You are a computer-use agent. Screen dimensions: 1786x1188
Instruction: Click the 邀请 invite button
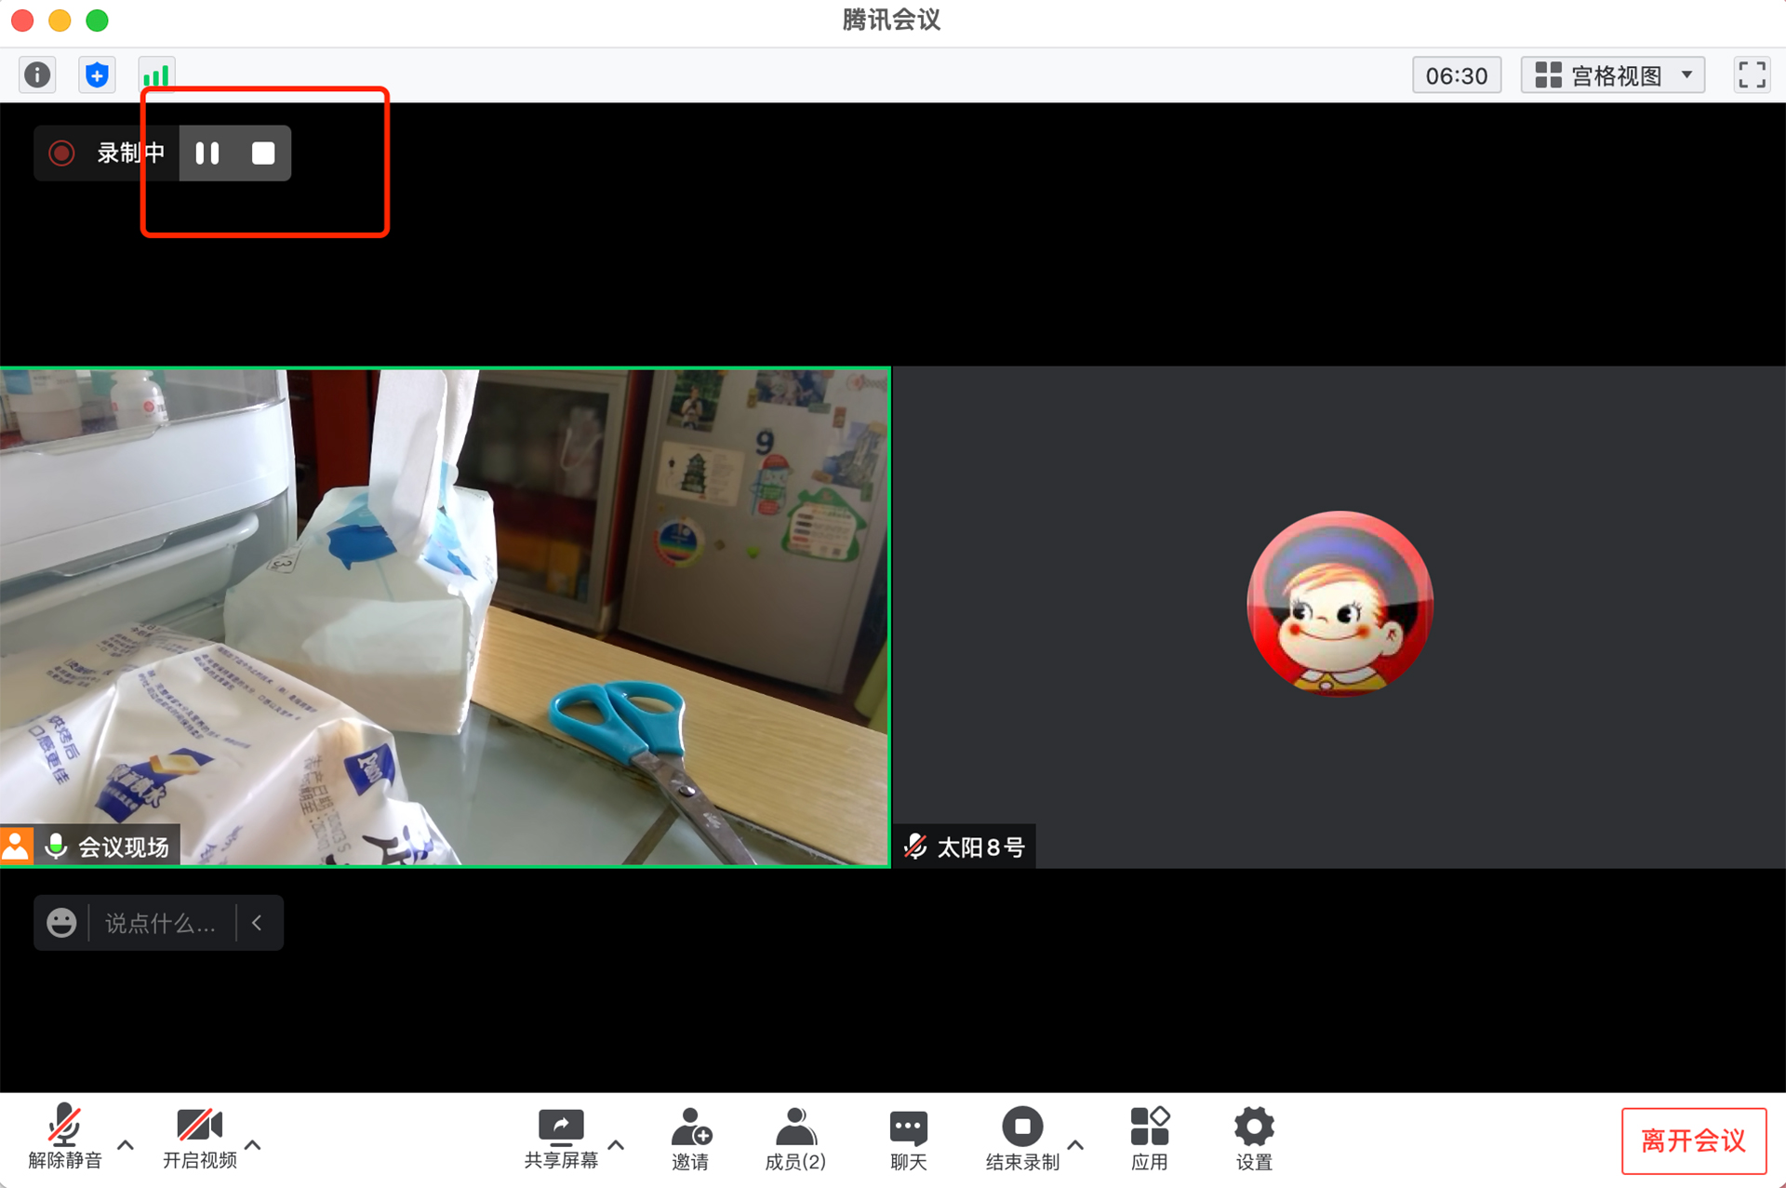point(690,1137)
